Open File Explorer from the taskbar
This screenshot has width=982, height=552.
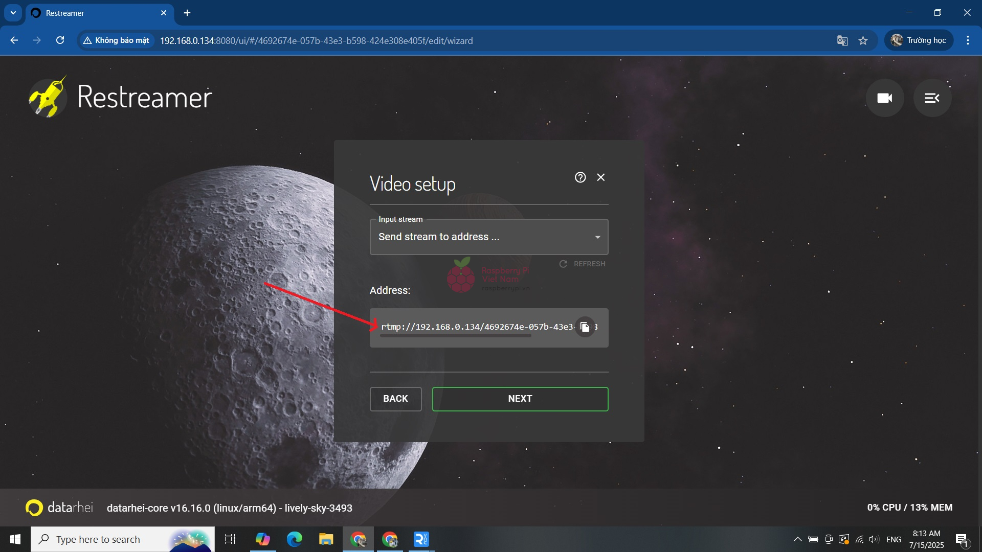tap(326, 539)
